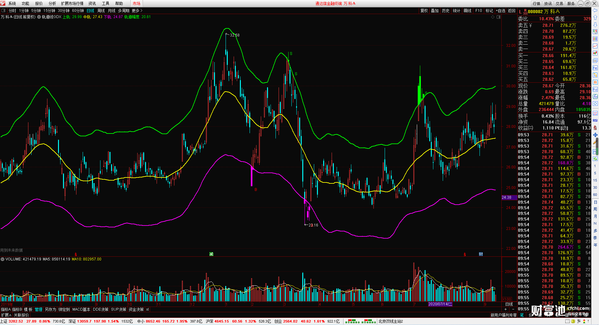Screen dimensions: 599x325
Task: Click the 北京双线主站2 server label
Action: [391, 321]
